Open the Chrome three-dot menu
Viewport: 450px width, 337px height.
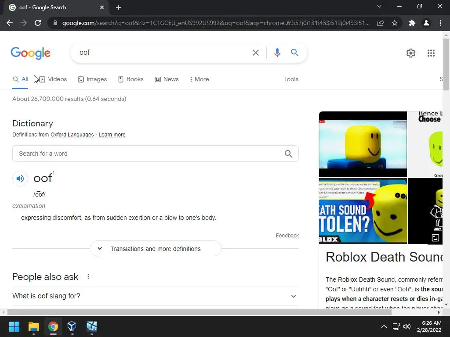click(x=440, y=23)
